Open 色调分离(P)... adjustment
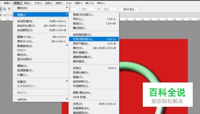Screen dimensions: 200x114 coord(94,73)
